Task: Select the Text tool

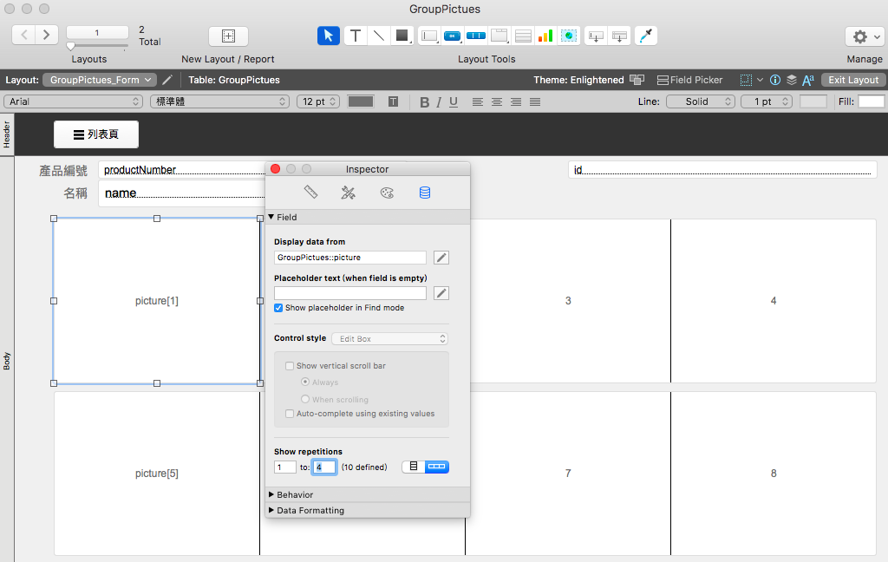Action: click(355, 36)
